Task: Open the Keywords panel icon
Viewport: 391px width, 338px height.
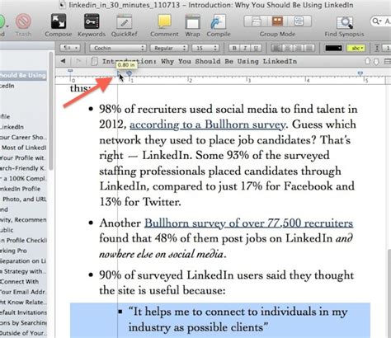Action: point(92,21)
